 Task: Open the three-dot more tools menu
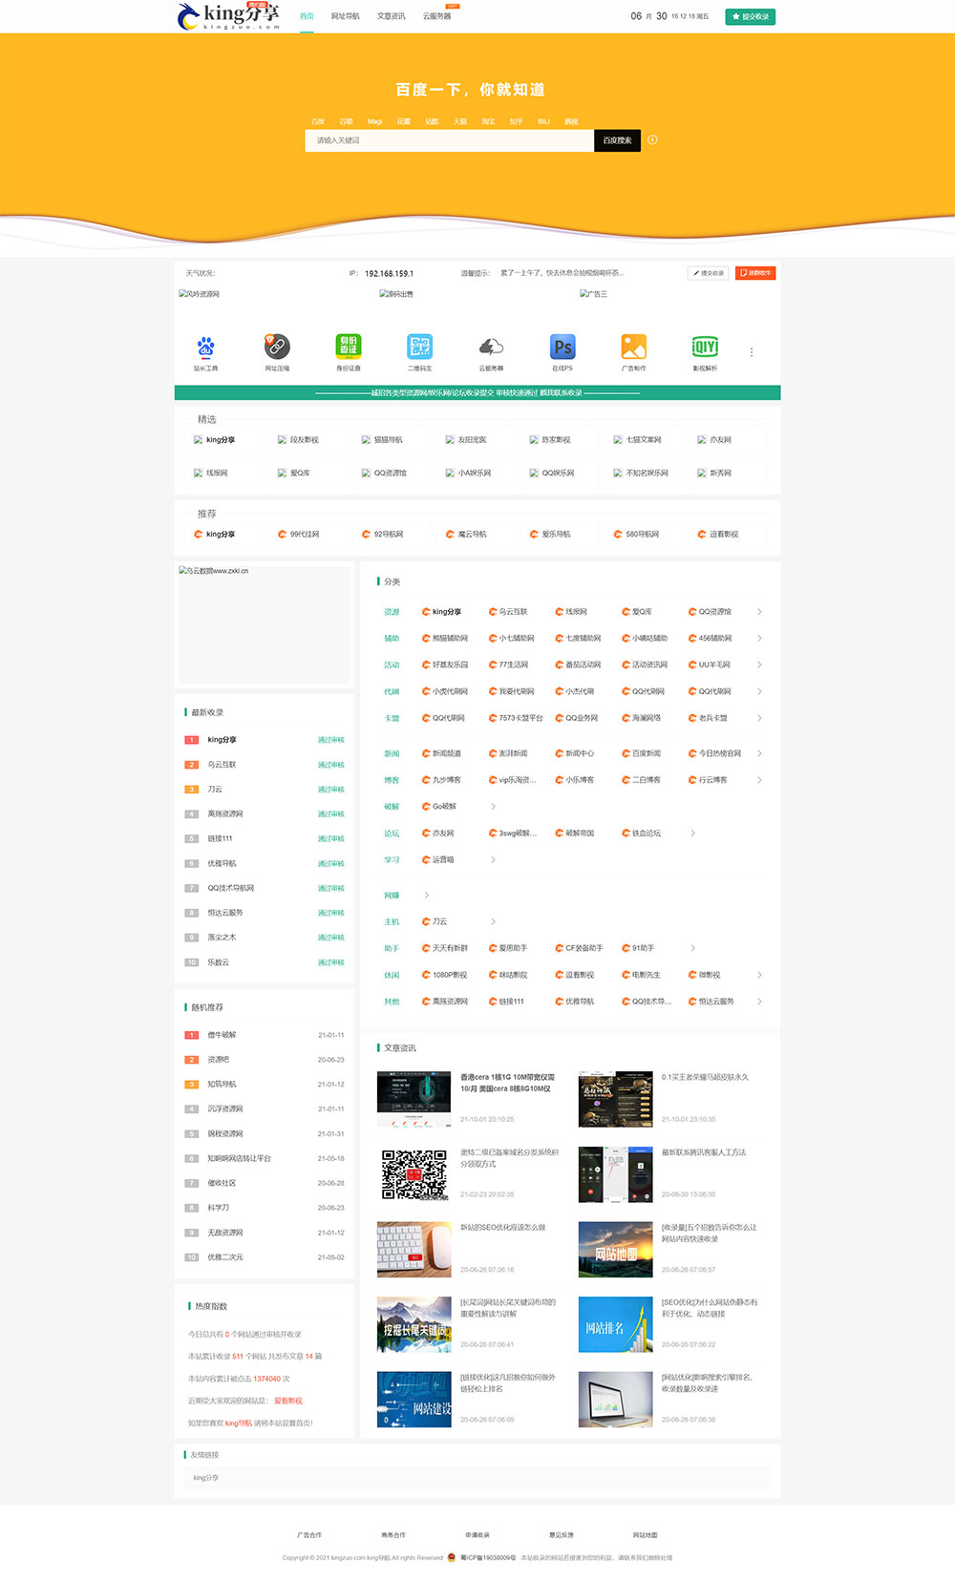click(752, 352)
